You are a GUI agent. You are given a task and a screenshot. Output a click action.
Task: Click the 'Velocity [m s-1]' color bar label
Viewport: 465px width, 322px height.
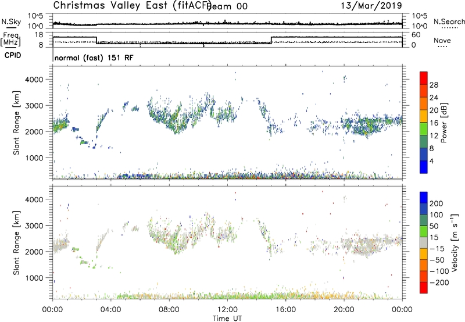455,243
